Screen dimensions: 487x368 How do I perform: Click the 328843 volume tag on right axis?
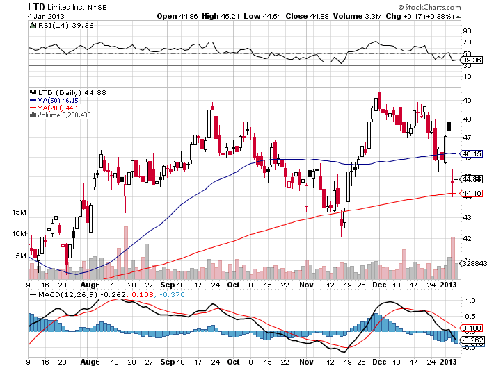click(474, 263)
